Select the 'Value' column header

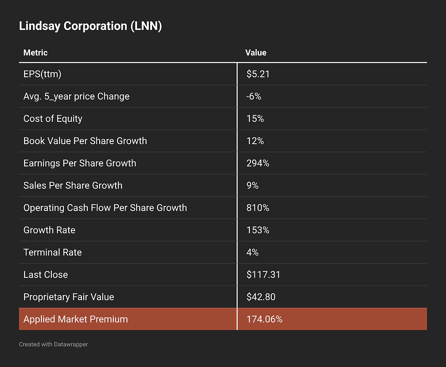(256, 53)
